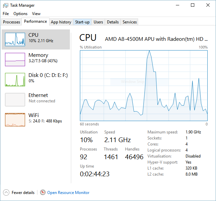Click the % Utilisation graph label
Screen dimensions: 216x201
coord(91,47)
